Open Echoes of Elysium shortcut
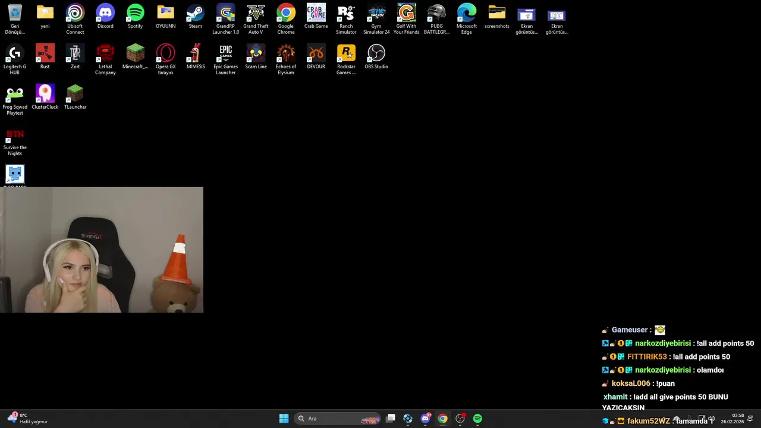Image resolution: width=761 pixels, height=428 pixels. tap(286, 59)
